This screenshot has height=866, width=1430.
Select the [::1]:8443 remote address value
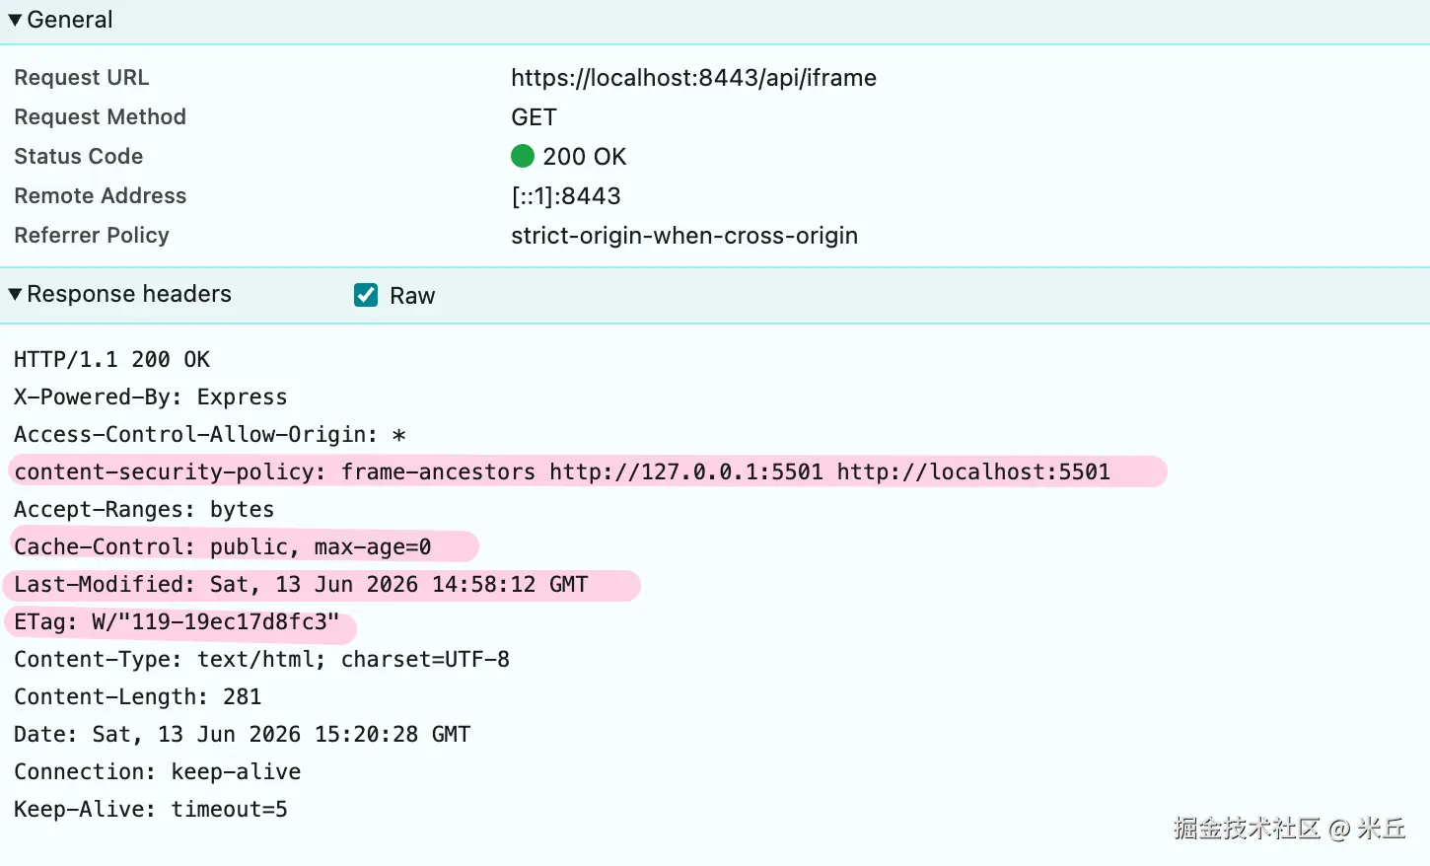[x=566, y=196]
